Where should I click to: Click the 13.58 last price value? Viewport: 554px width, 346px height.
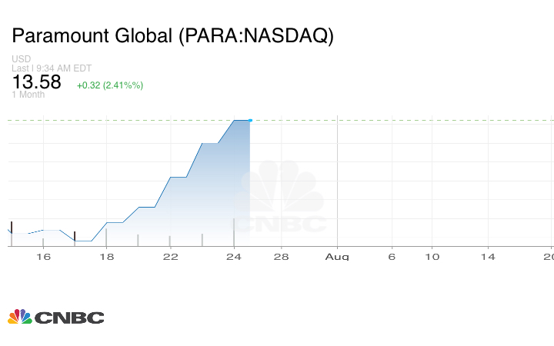tap(35, 82)
